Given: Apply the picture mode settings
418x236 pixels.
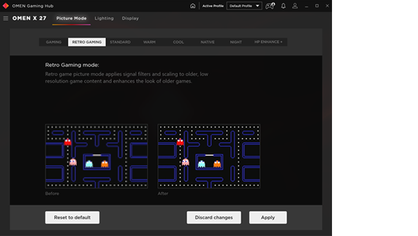Looking at the screenshot, I should click(x=268, y=217).
